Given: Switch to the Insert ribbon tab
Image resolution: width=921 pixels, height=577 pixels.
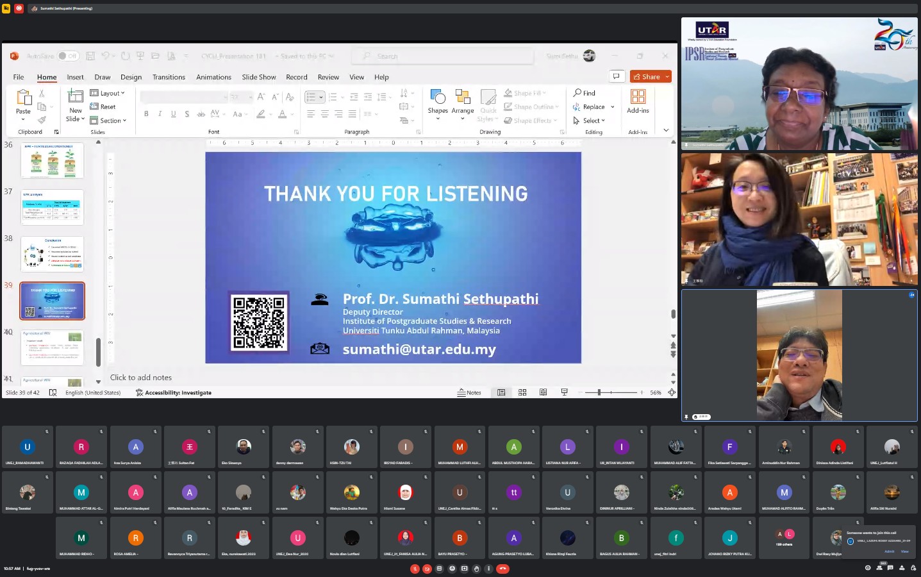Looking at the screenshot, I should click(x=75, y=77).
